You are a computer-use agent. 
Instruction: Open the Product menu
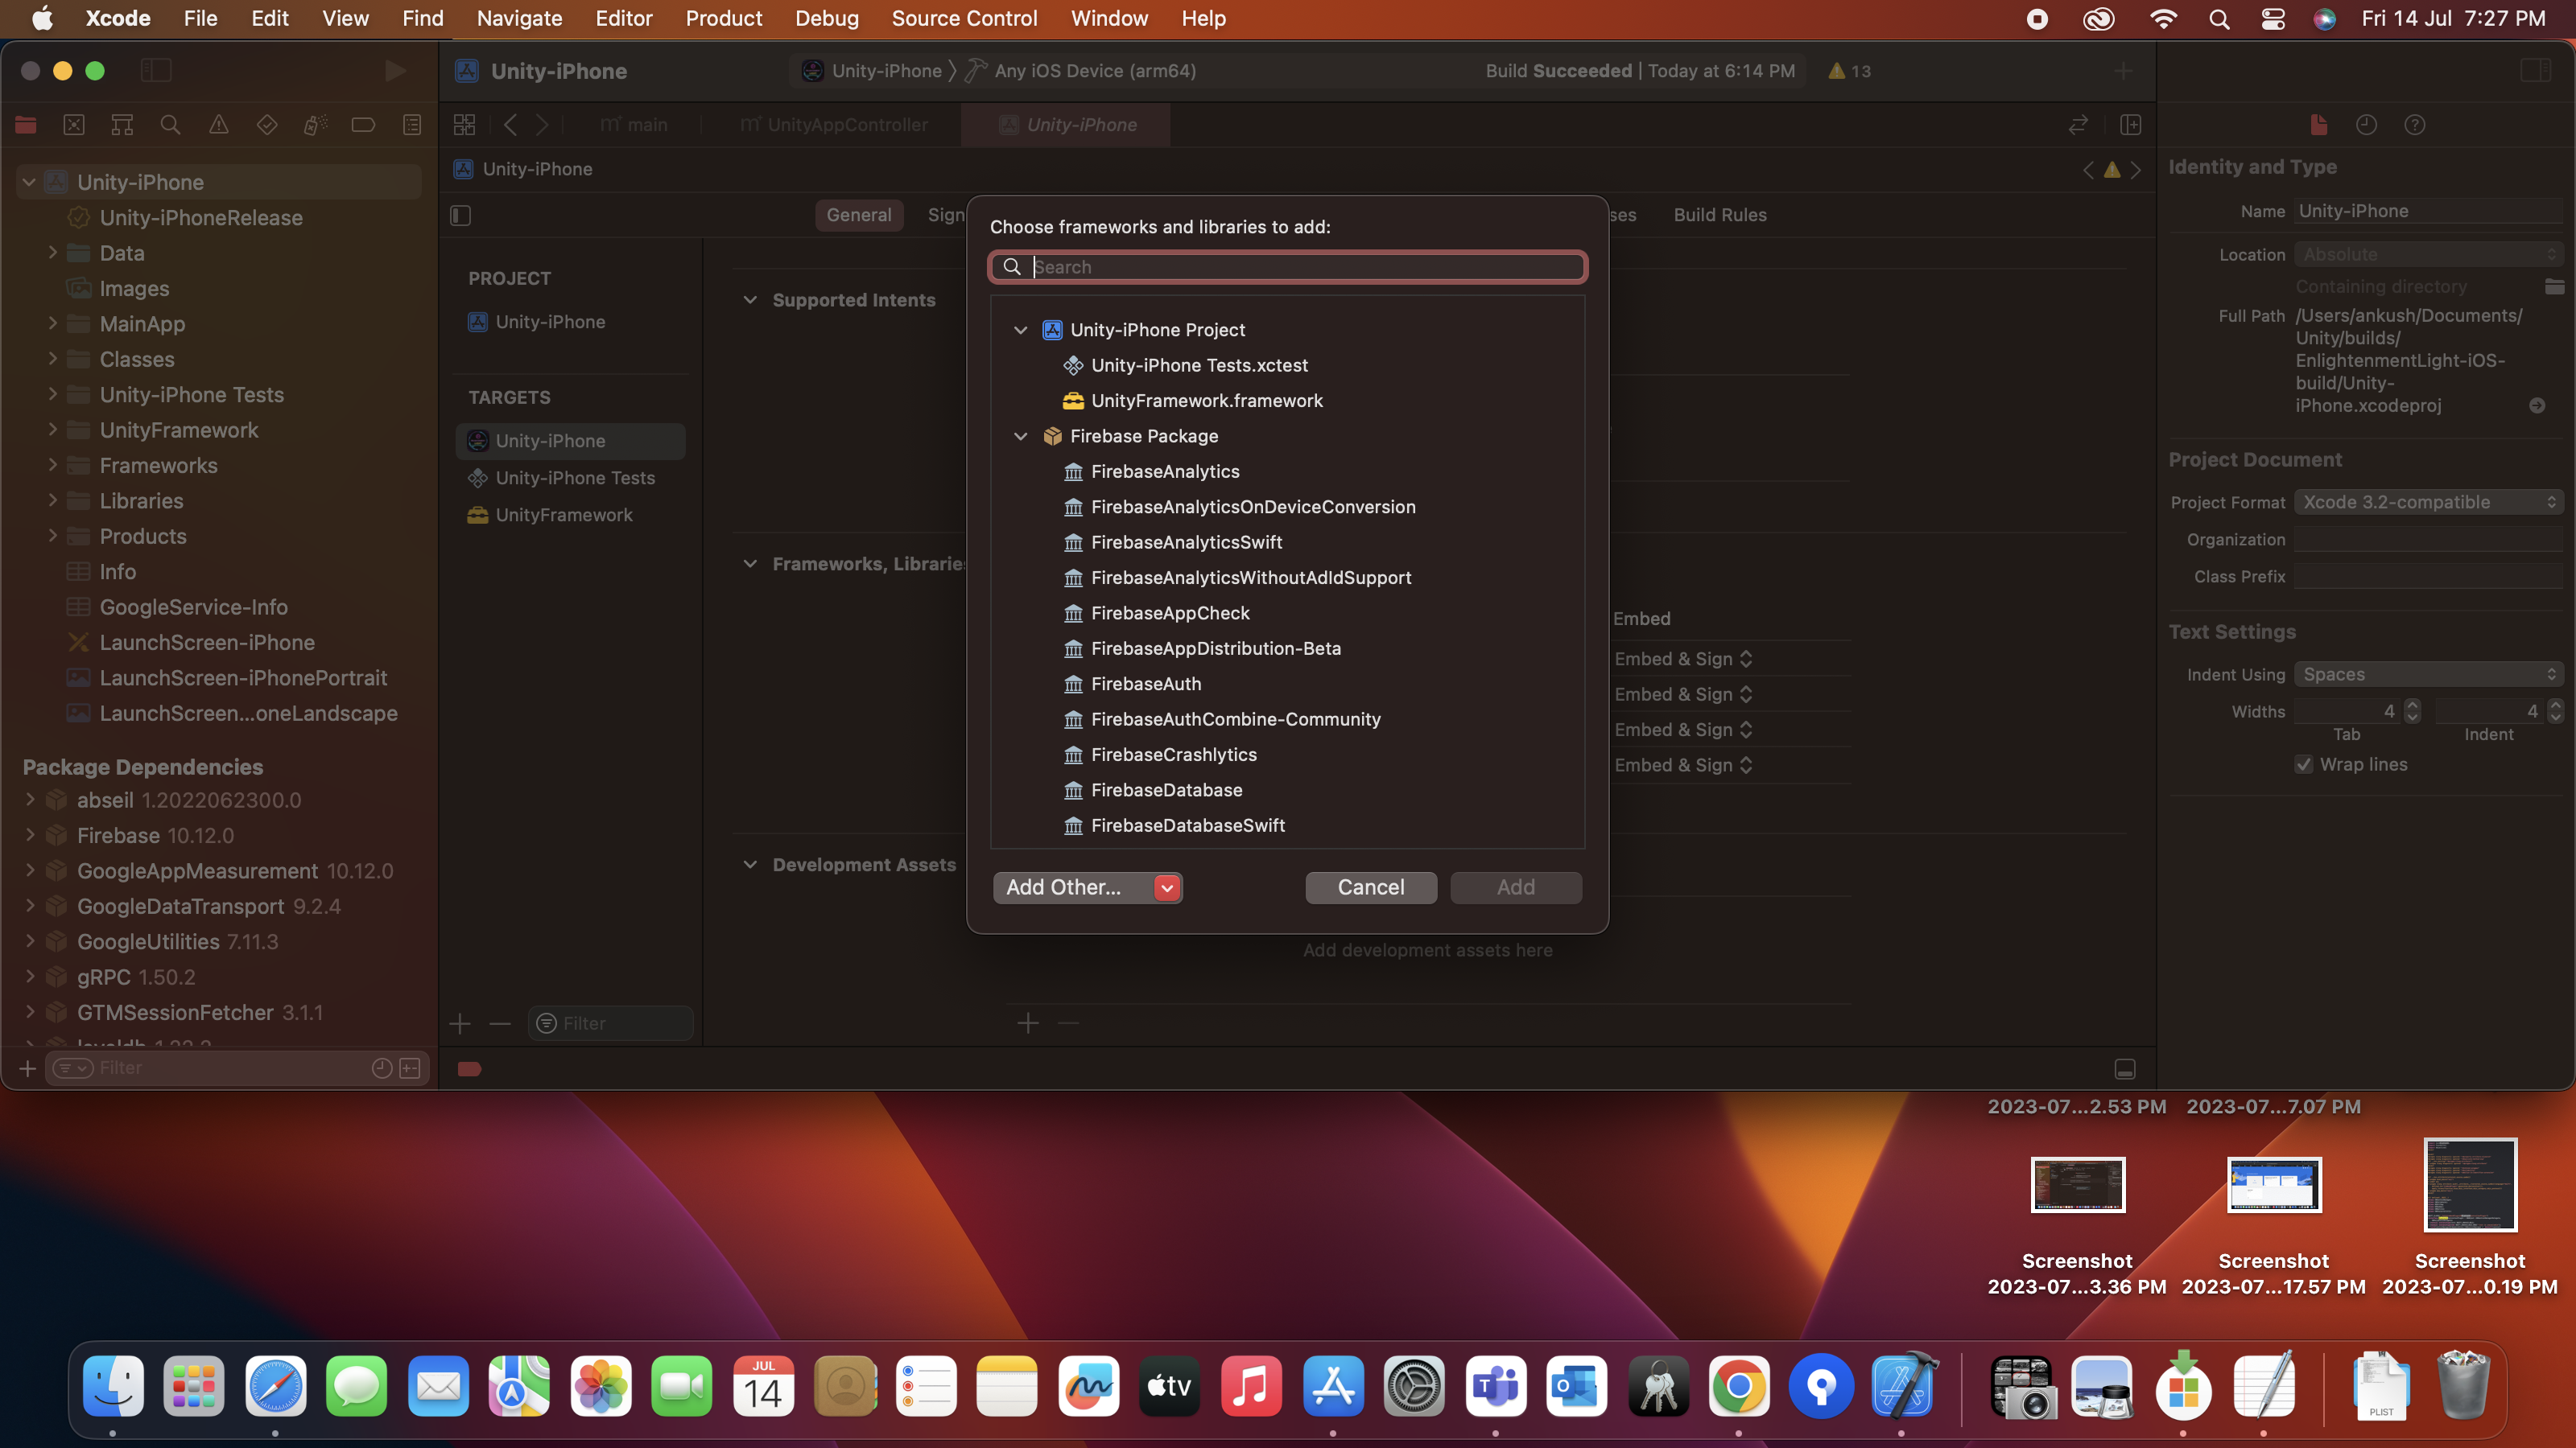tap(723, 18)
